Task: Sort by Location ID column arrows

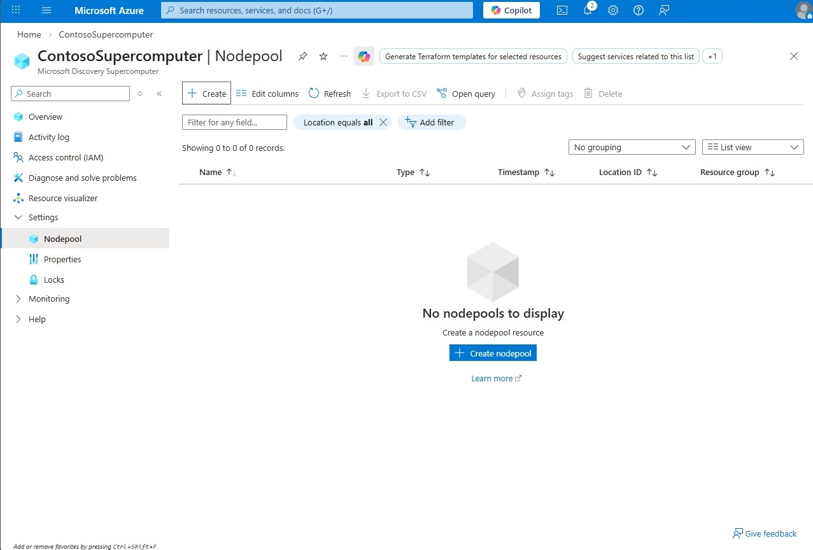Action: click(652, 173)
